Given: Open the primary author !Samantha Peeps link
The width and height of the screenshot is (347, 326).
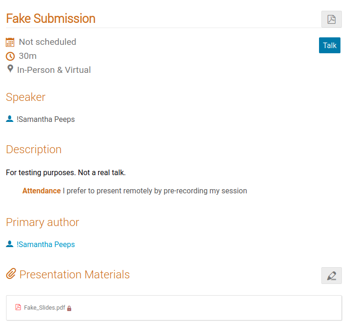Looking at the screenshot, I should tap(46, 244).
